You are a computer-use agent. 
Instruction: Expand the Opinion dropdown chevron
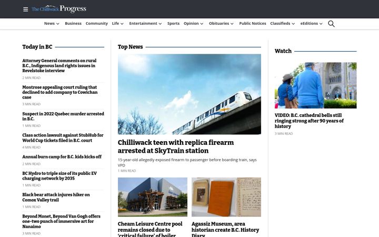tap(202, 24)
